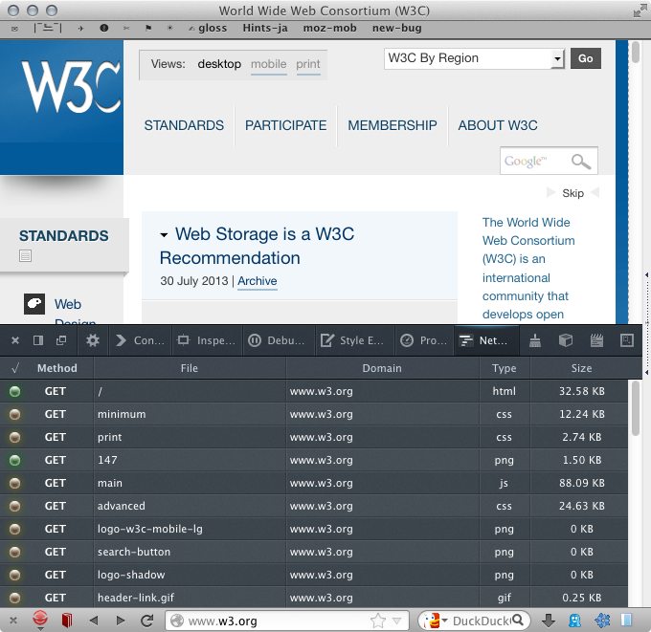Select the 'logo-shadow' png request
The width and height of the screenshot is (651, 632).
pos(314,575)
